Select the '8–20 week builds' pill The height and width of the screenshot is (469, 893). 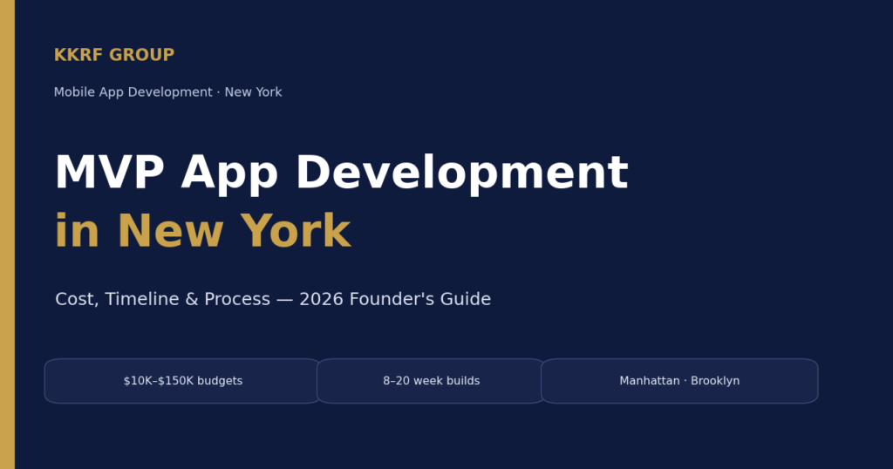431,381
